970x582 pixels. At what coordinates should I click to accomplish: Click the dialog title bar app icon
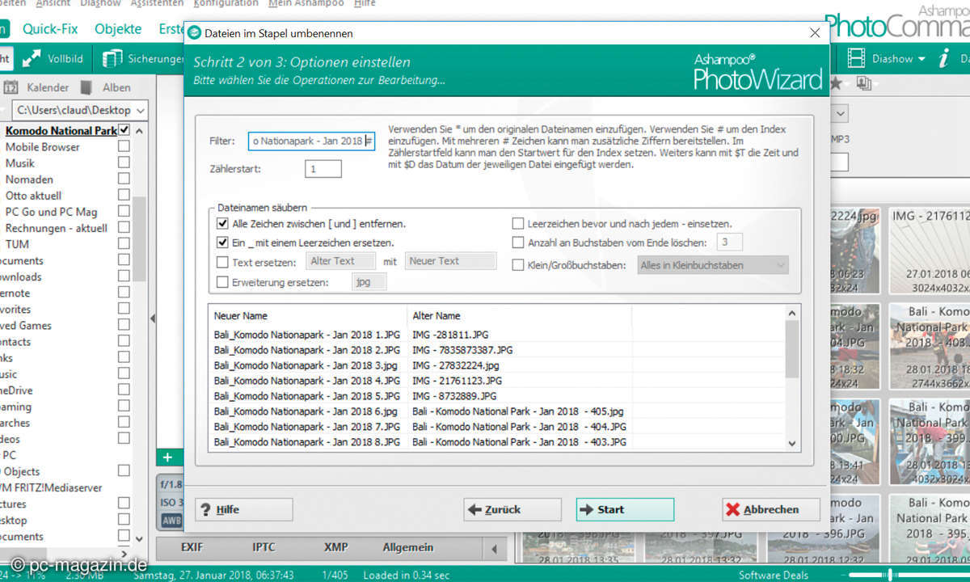pos(195,33)
